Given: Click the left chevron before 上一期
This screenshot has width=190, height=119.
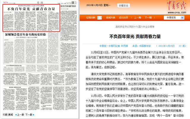Looking at the screenshot, I should pyautogui.click(x=131, y=18).
